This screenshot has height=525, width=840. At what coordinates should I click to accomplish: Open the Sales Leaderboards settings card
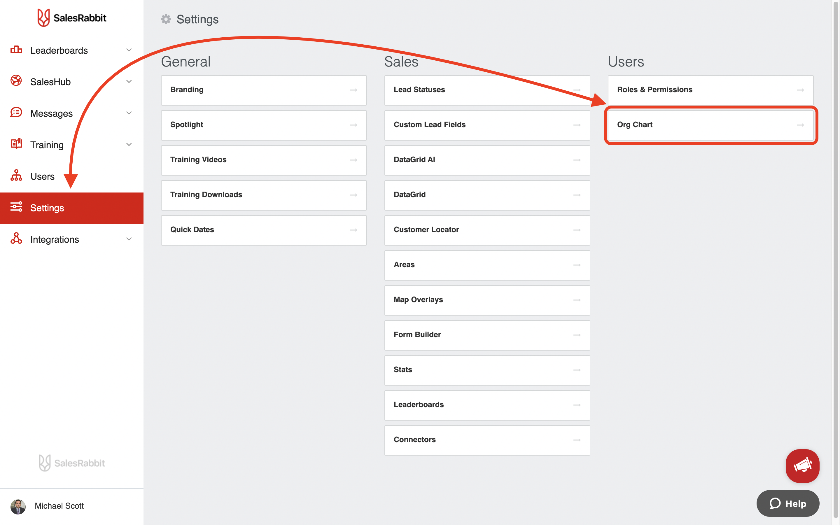tap(487, 405)
